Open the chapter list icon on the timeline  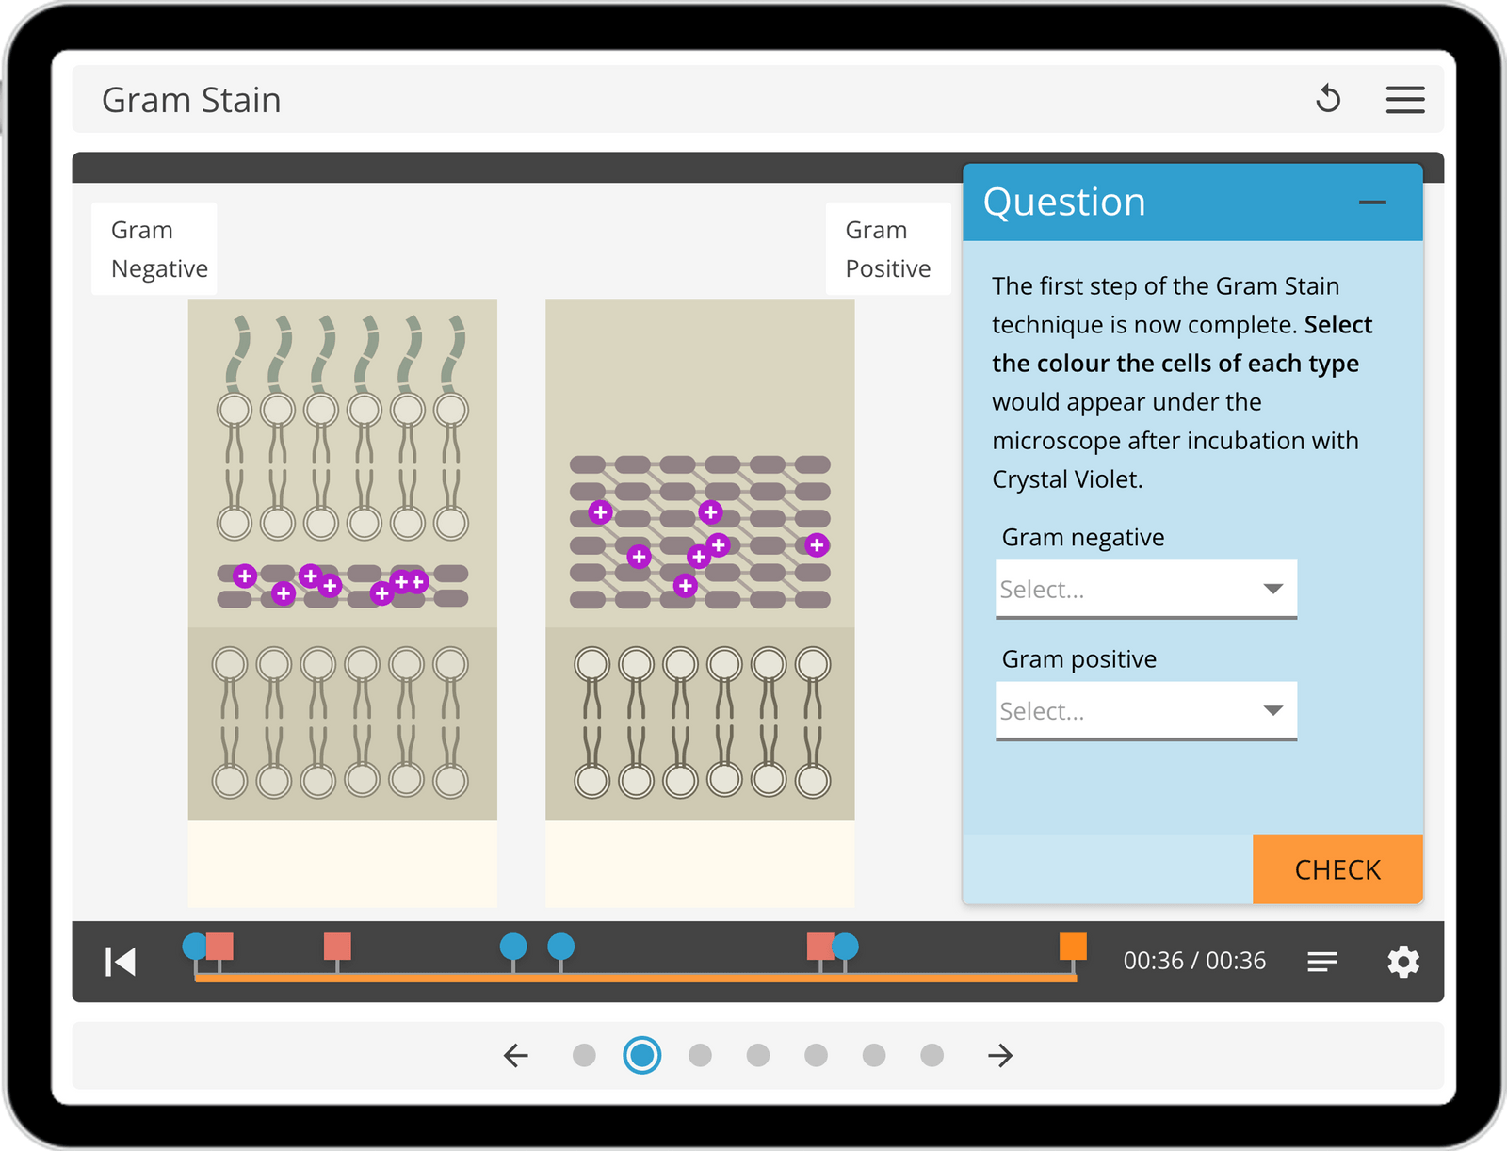pos(1322,962)
